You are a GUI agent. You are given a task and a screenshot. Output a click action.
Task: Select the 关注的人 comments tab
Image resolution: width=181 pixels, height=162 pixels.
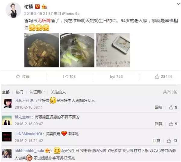point(58,92)
